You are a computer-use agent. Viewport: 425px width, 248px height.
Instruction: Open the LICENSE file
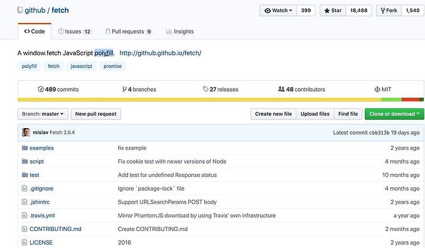pos(41,243)
